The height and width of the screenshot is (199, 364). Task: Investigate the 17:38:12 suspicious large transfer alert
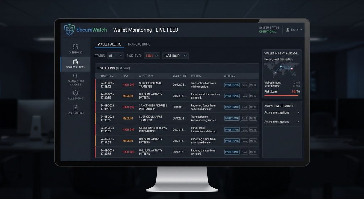click(x=232, y=85)
